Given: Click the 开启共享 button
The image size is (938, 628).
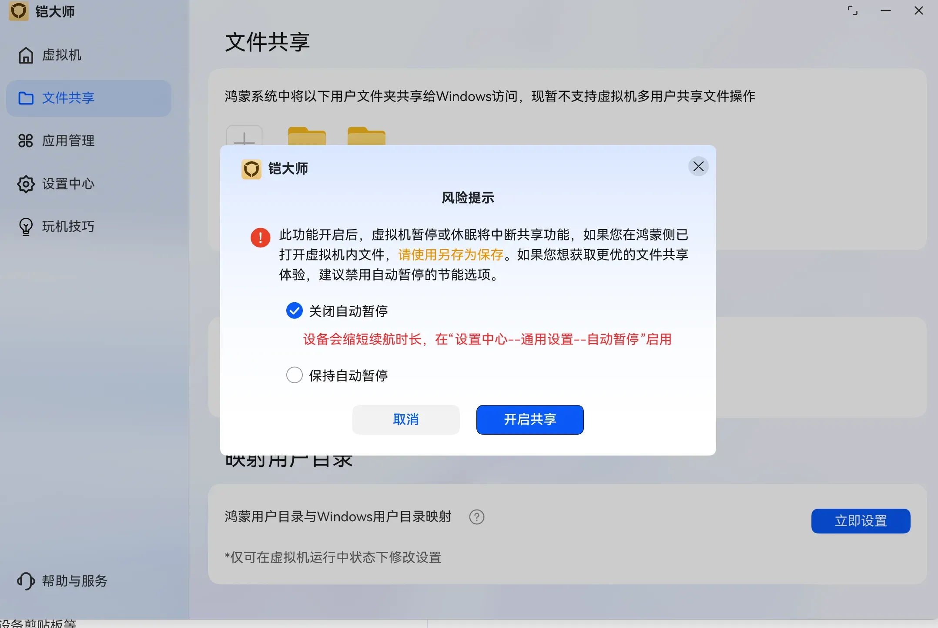Looking at the screenshot, I should pos(530,419).
